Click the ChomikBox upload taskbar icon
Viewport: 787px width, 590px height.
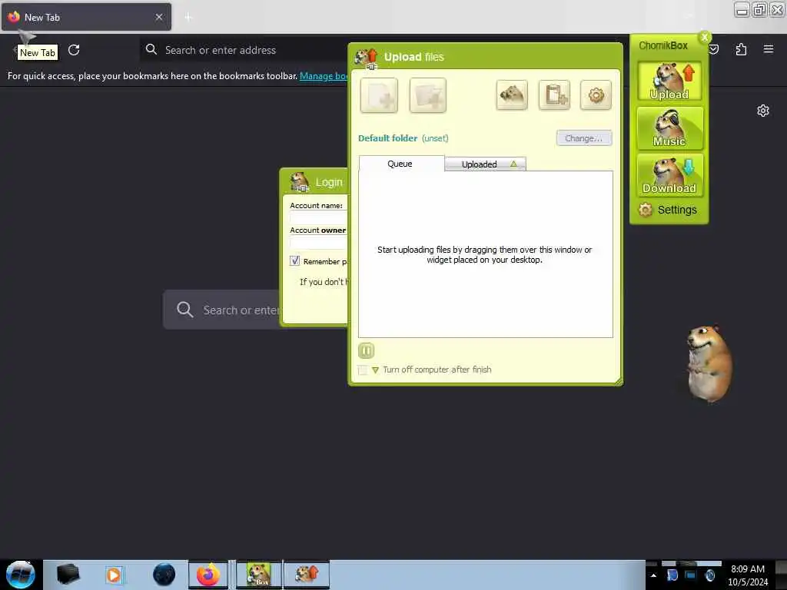point(307,575)
